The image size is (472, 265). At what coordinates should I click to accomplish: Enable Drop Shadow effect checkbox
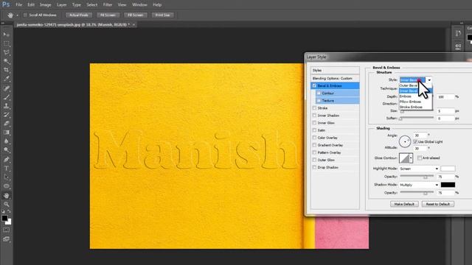click(x=314, y=167)
